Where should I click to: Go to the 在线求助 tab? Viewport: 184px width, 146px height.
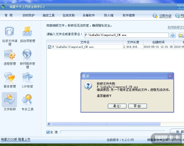[69, 15]
